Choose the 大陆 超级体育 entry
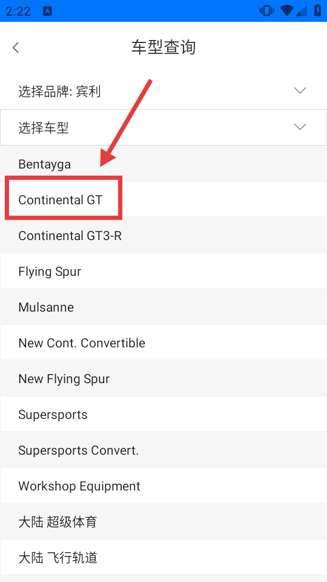327x582 pixels. tap(163, 522)
